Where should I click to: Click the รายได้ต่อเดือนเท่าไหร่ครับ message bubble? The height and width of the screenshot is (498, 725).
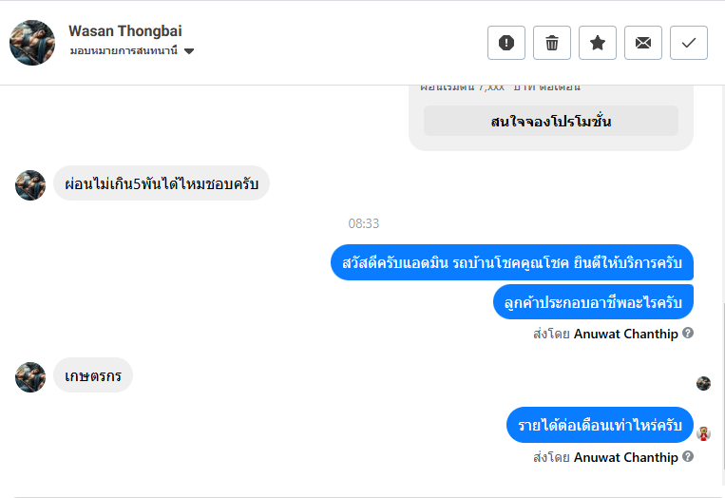tap(600, 425)
